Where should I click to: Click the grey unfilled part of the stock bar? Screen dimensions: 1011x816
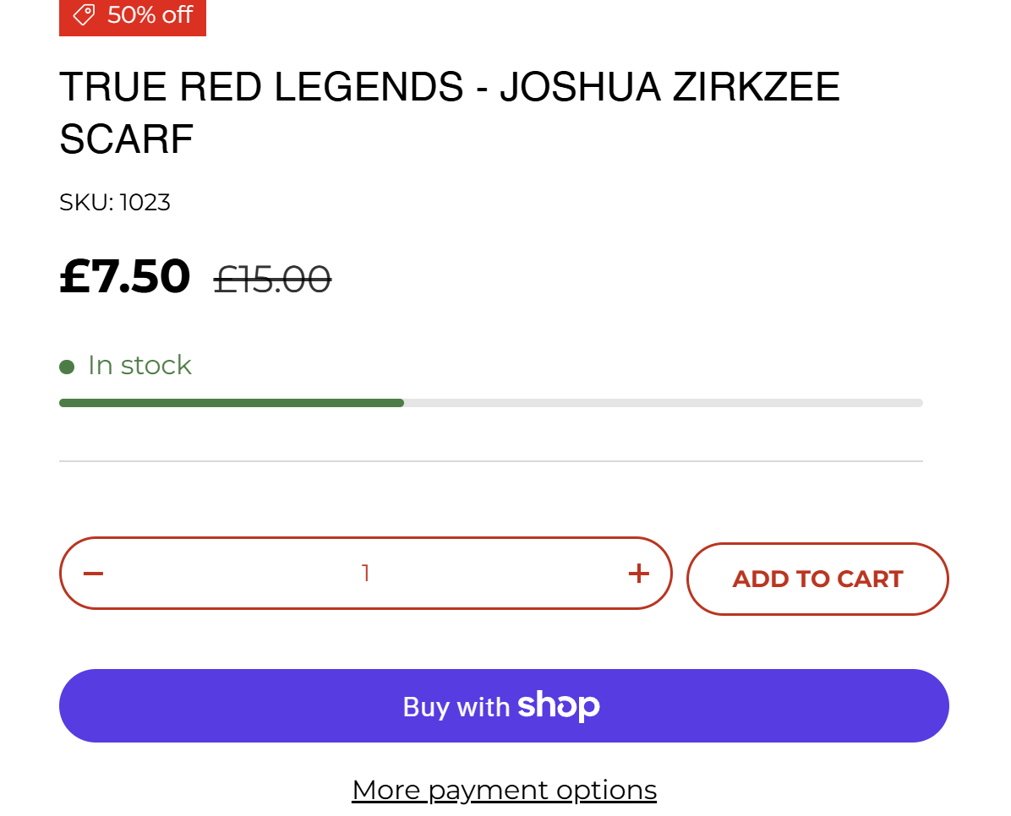click(x=663, y=403)
